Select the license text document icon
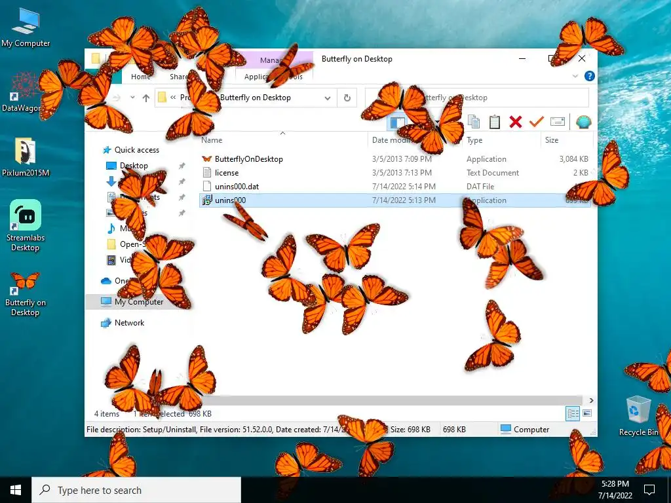The width and height of the screenshot is (671, 503). [x=206, y=172]
